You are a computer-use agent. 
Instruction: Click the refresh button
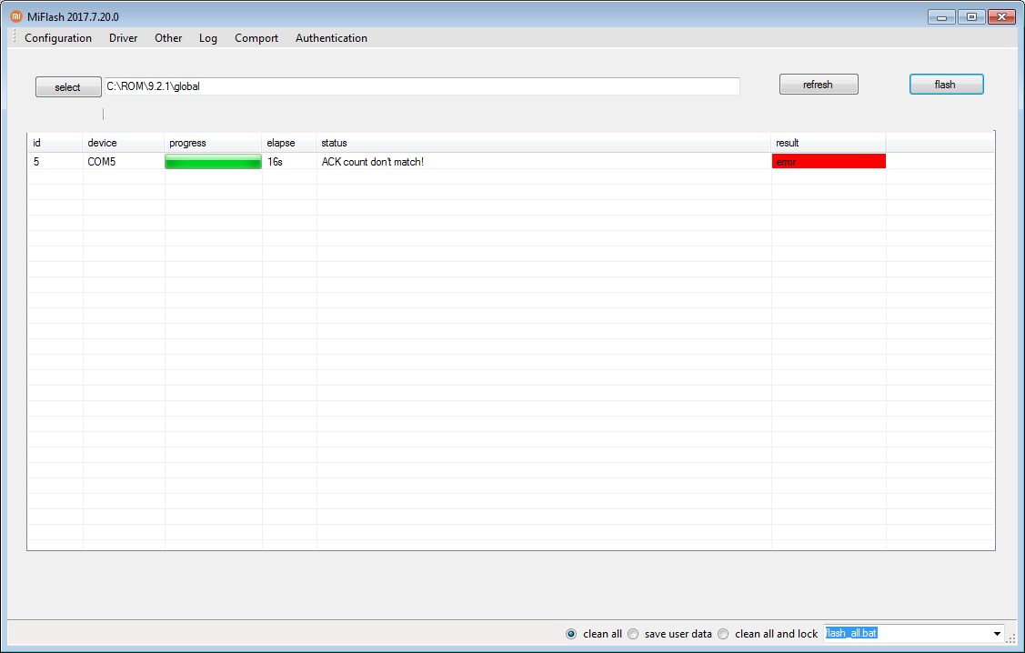(x=819, y=85)
